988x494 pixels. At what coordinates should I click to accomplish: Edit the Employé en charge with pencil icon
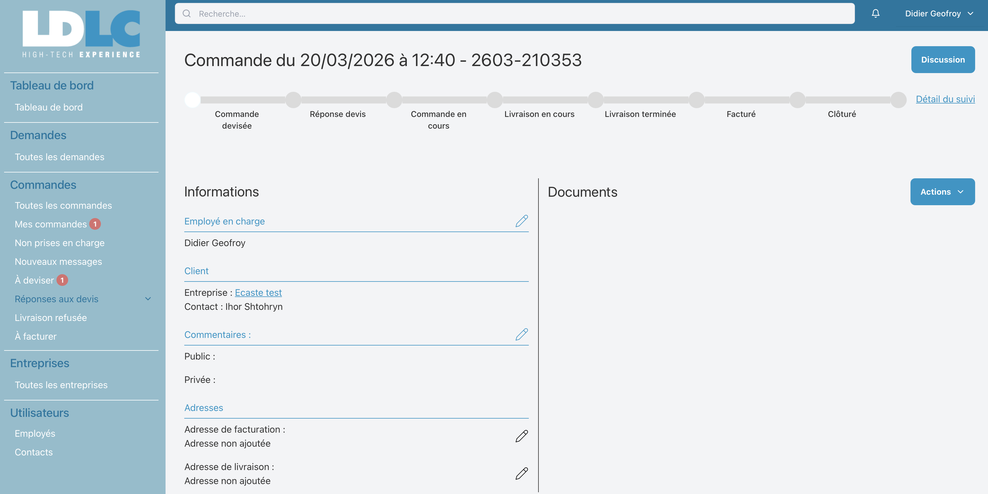point(521,221)
